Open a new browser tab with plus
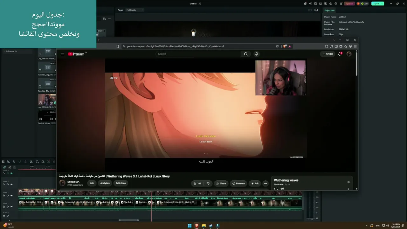 (x=99, y=40)
